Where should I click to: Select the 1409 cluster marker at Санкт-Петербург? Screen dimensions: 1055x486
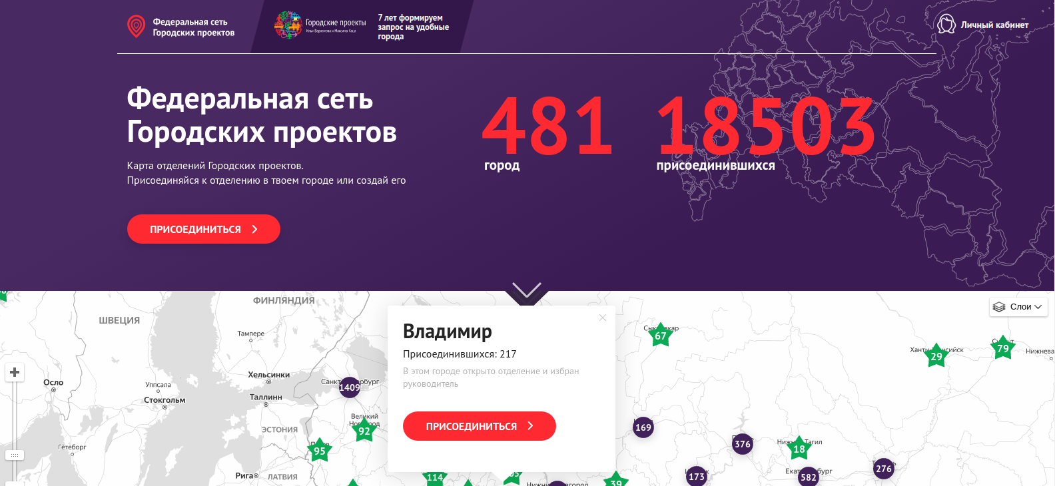pyautogui.click(x=350, y=387)
